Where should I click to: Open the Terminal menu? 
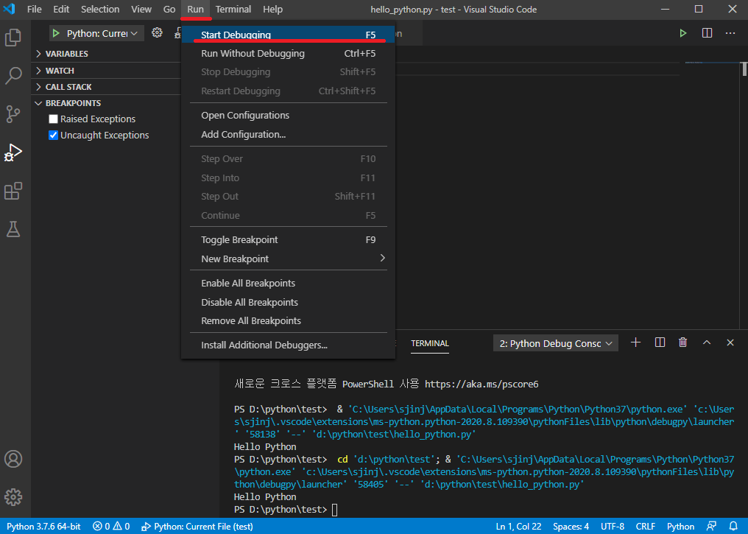click(233, 9)
